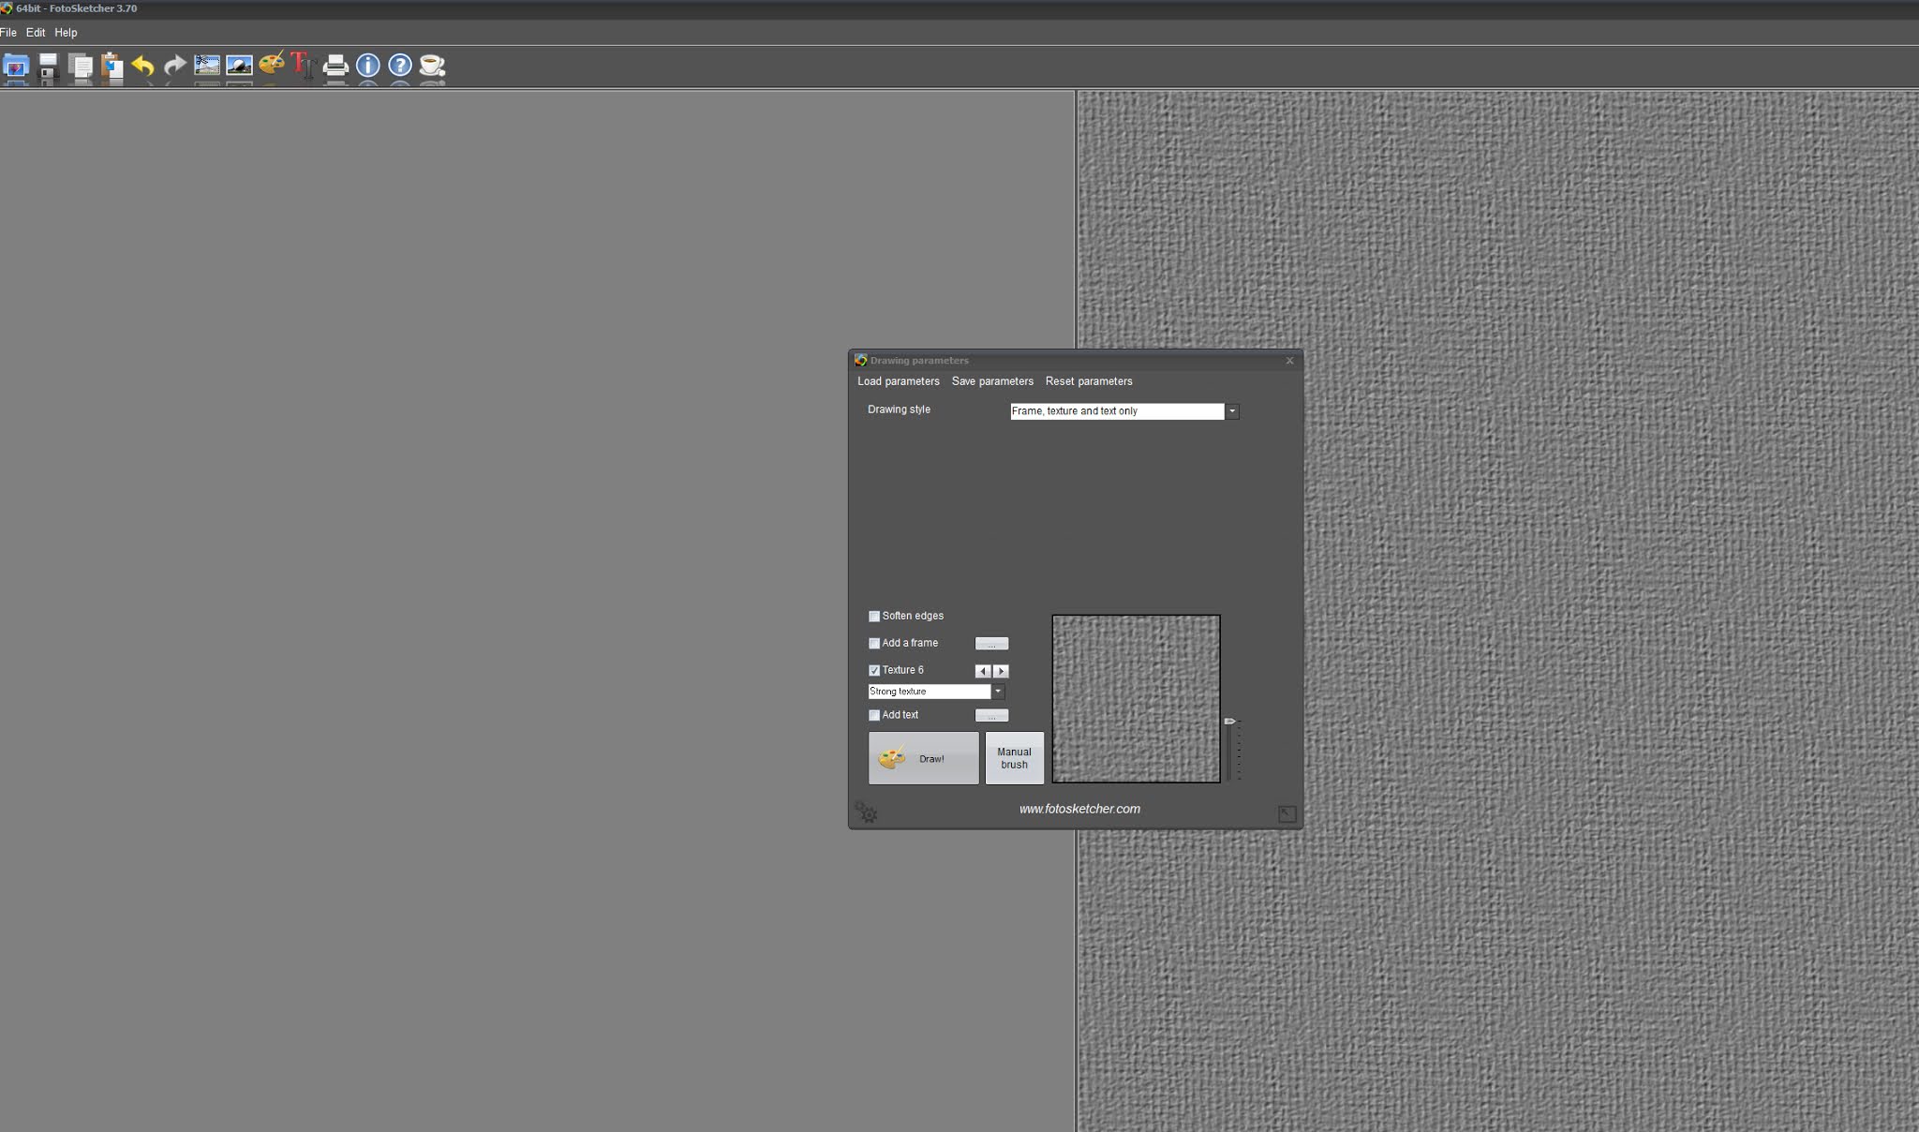The image size is (1919, 1132).
Task: Switch to next texture with right arrow
Action: click(1002, 671)
